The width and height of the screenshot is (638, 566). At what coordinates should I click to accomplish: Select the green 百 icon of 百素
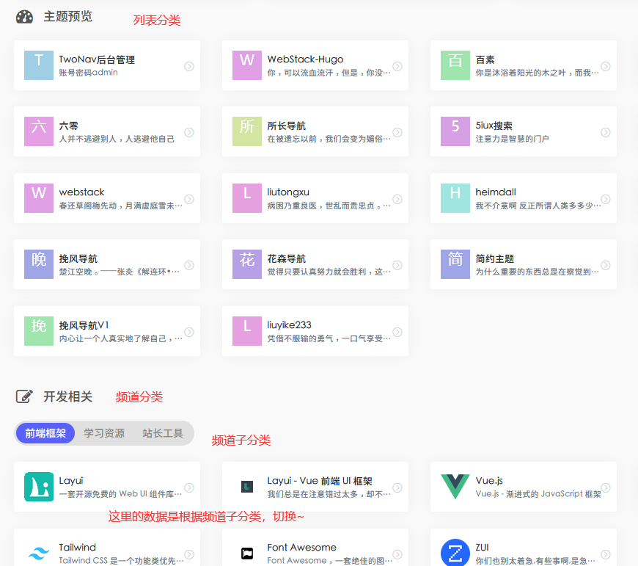tap(455, 65)
